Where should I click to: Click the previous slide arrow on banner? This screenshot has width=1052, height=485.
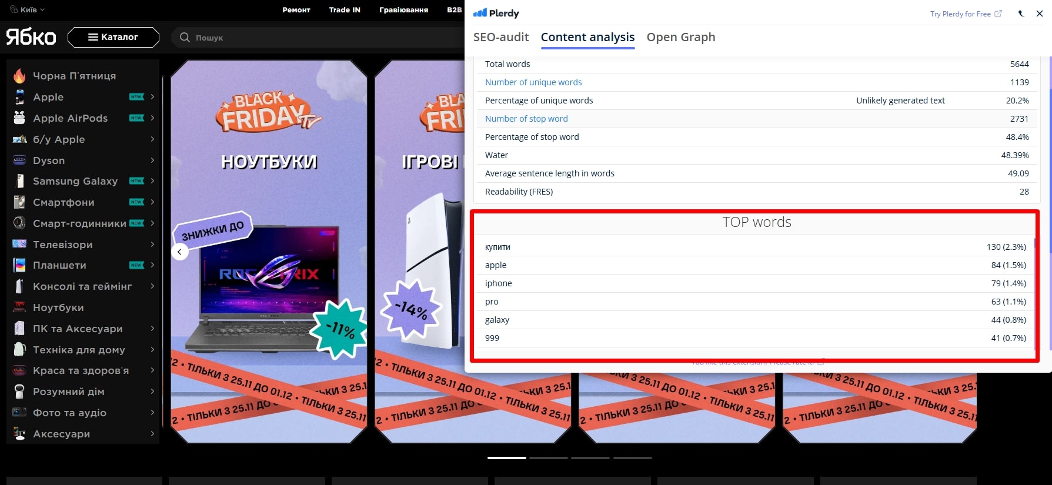tap(179, 252)
